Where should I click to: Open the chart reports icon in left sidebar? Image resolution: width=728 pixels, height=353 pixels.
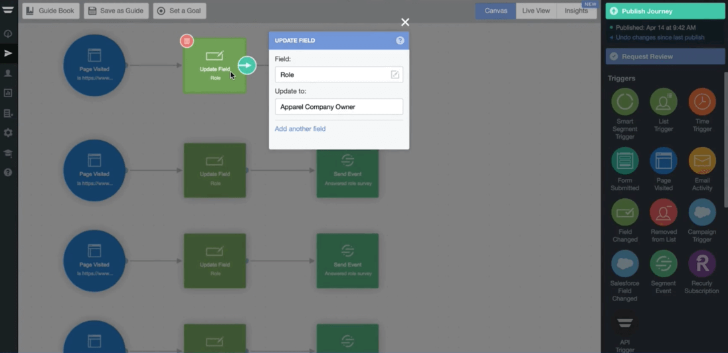(8, 93)
